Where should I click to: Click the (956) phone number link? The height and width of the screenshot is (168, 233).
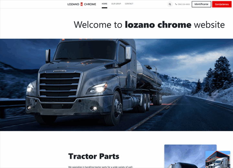184,4
